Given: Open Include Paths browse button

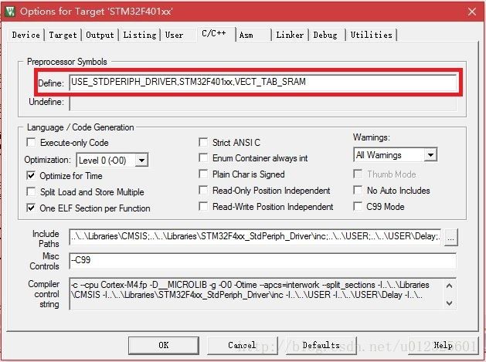Looking at the screenshot, I should pos(451,238).
